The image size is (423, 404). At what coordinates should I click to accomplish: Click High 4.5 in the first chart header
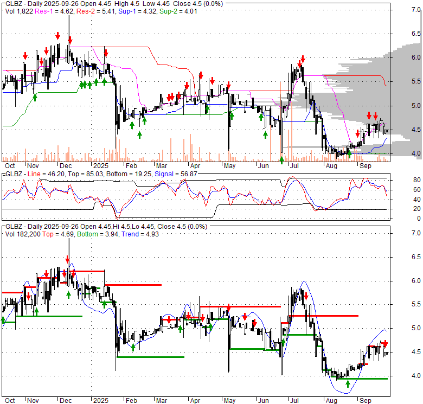126,4
